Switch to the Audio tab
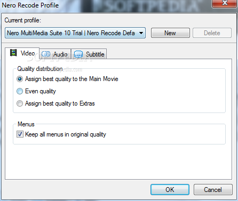Screen dimensions: 238x201 [x=55, y=54]
